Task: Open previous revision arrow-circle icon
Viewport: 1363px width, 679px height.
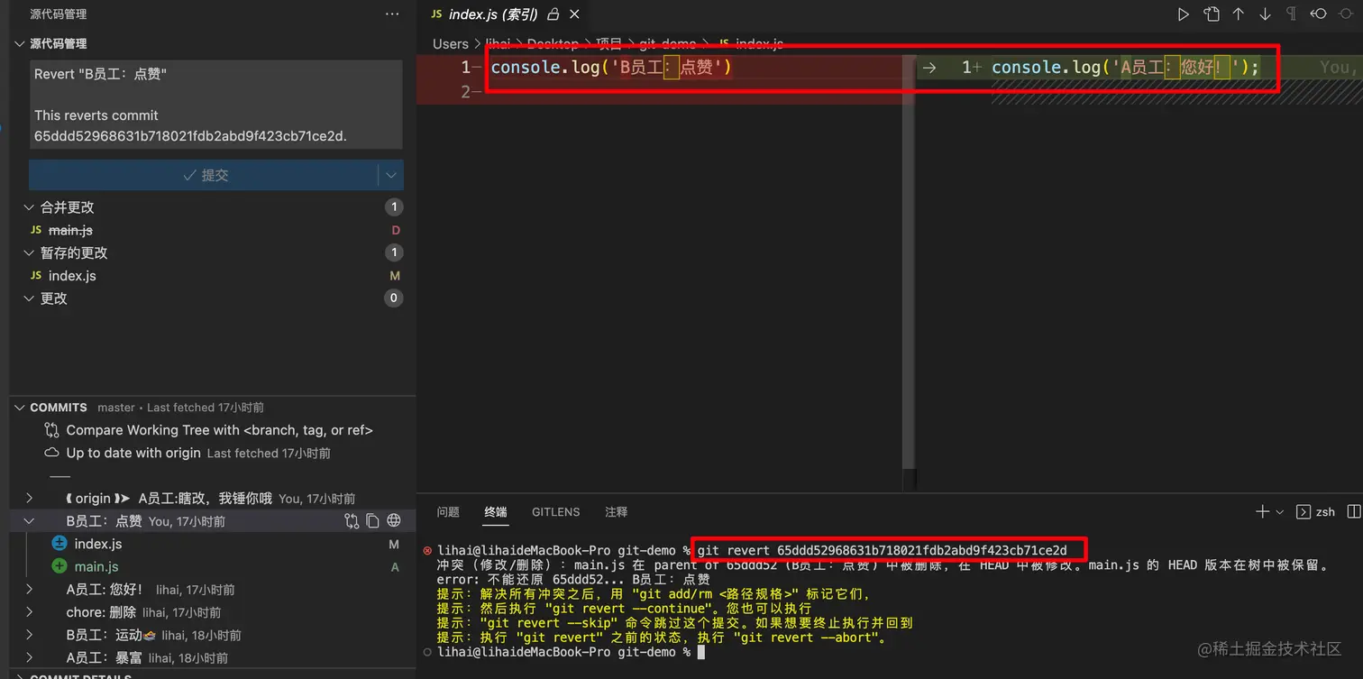Action: tap(1319, 14)
